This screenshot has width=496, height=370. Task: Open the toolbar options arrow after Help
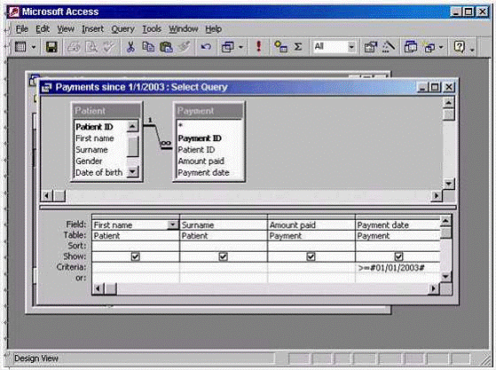pyautogui.click(x=472, y=49)
